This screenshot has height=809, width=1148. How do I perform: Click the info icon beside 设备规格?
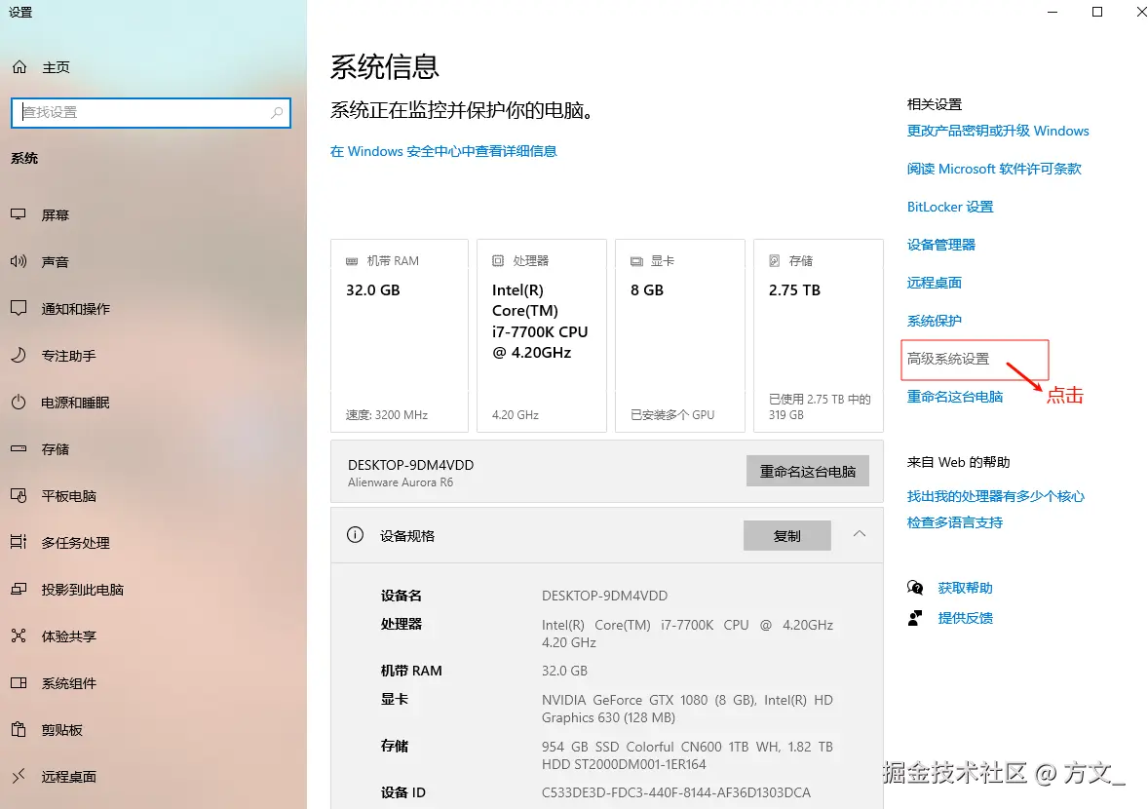pyautogui.click(x=355, y=535)
